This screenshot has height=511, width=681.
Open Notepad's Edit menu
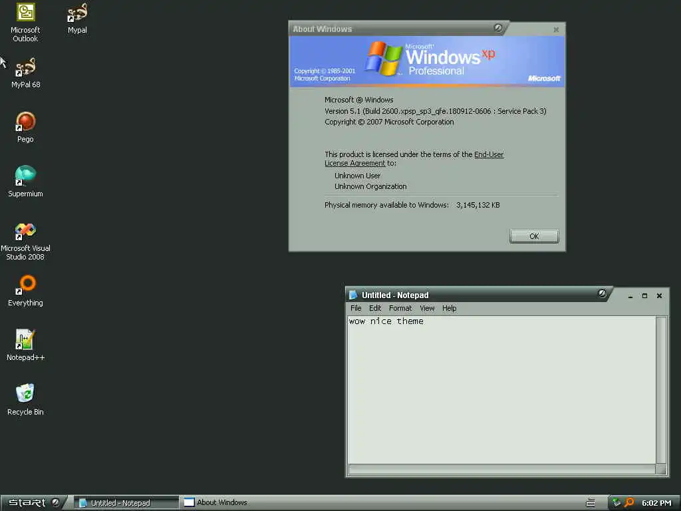[x=375, y=308]
